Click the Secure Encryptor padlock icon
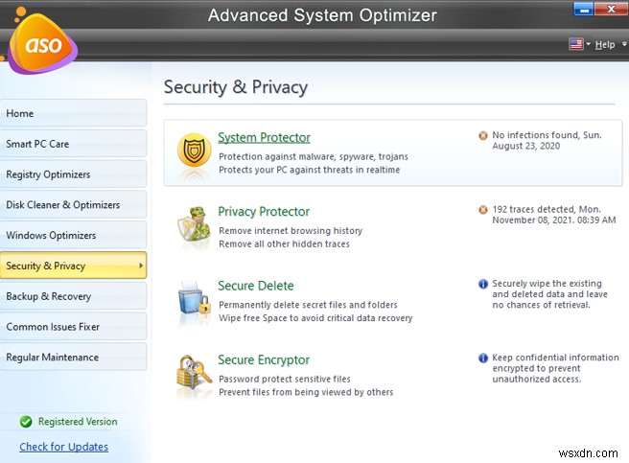Screen dimensions: 629x463 click(194, 375)
